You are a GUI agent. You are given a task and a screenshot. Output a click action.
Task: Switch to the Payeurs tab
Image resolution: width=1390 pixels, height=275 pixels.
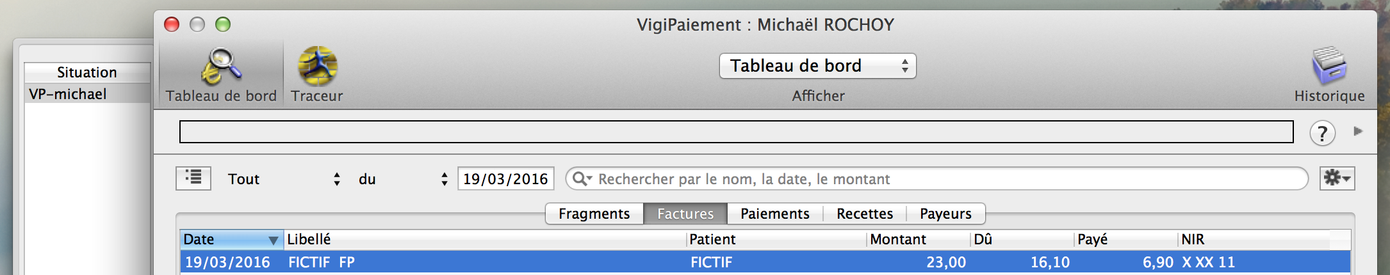(x=945, y=214)
